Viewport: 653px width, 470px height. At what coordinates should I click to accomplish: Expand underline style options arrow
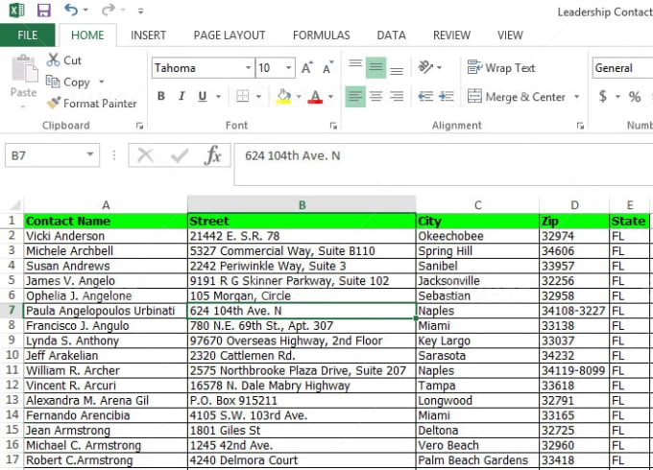[x=218, y=97]
